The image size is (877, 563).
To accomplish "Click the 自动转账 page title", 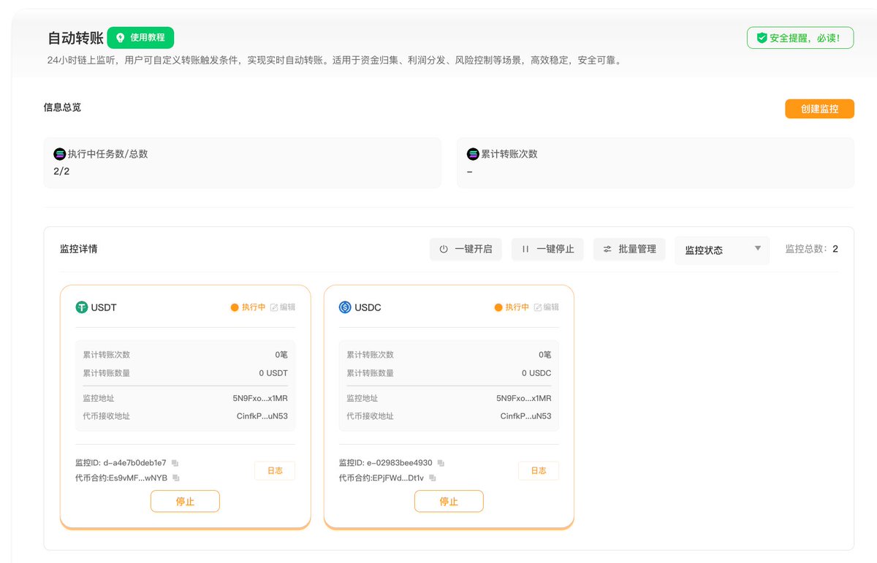I will click(x=75, y=38).
